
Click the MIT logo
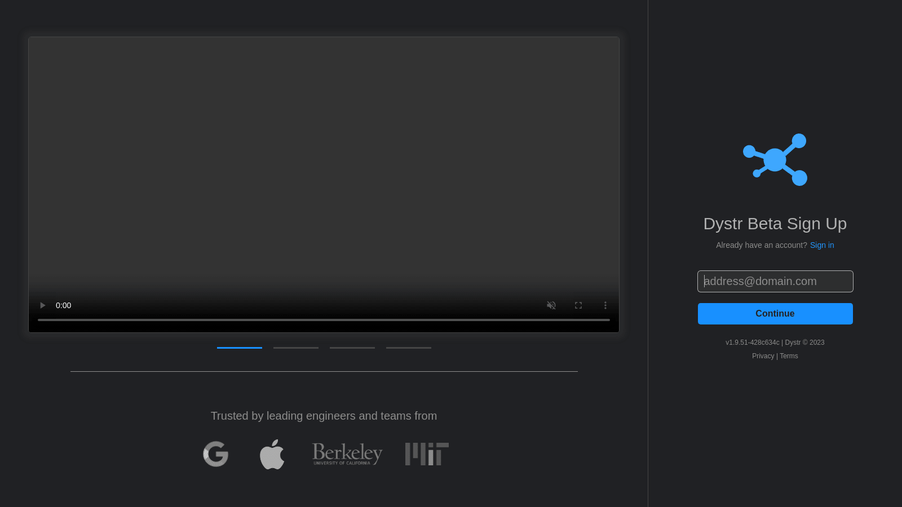click(427, 454)
